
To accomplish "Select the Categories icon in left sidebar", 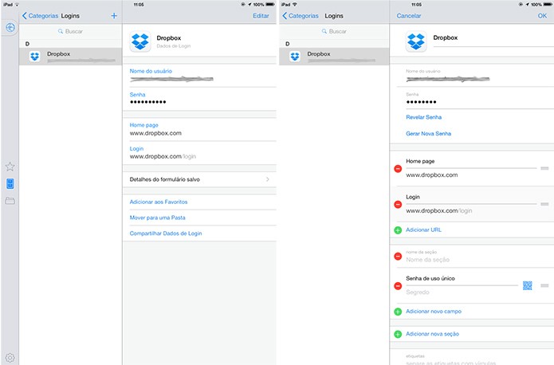I will click(x=10, y=183).
